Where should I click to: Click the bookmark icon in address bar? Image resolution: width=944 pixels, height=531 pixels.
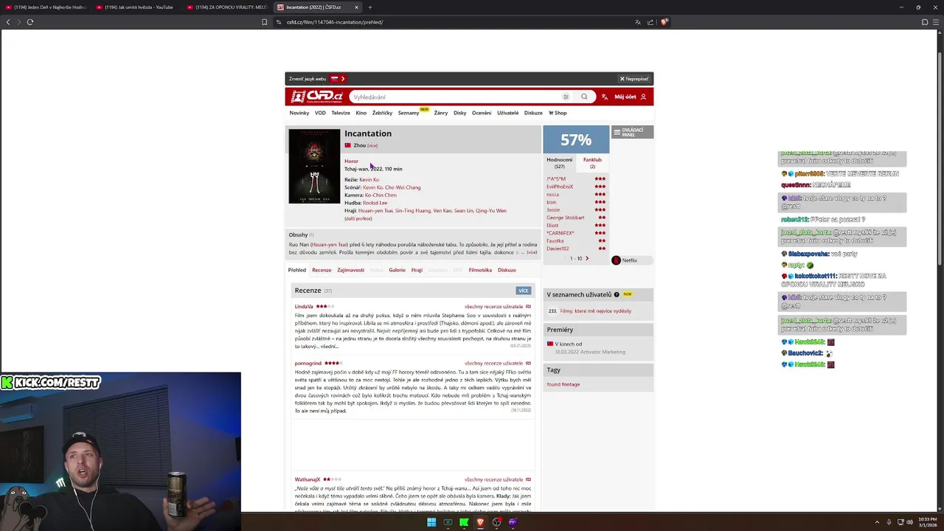[264, 22]
